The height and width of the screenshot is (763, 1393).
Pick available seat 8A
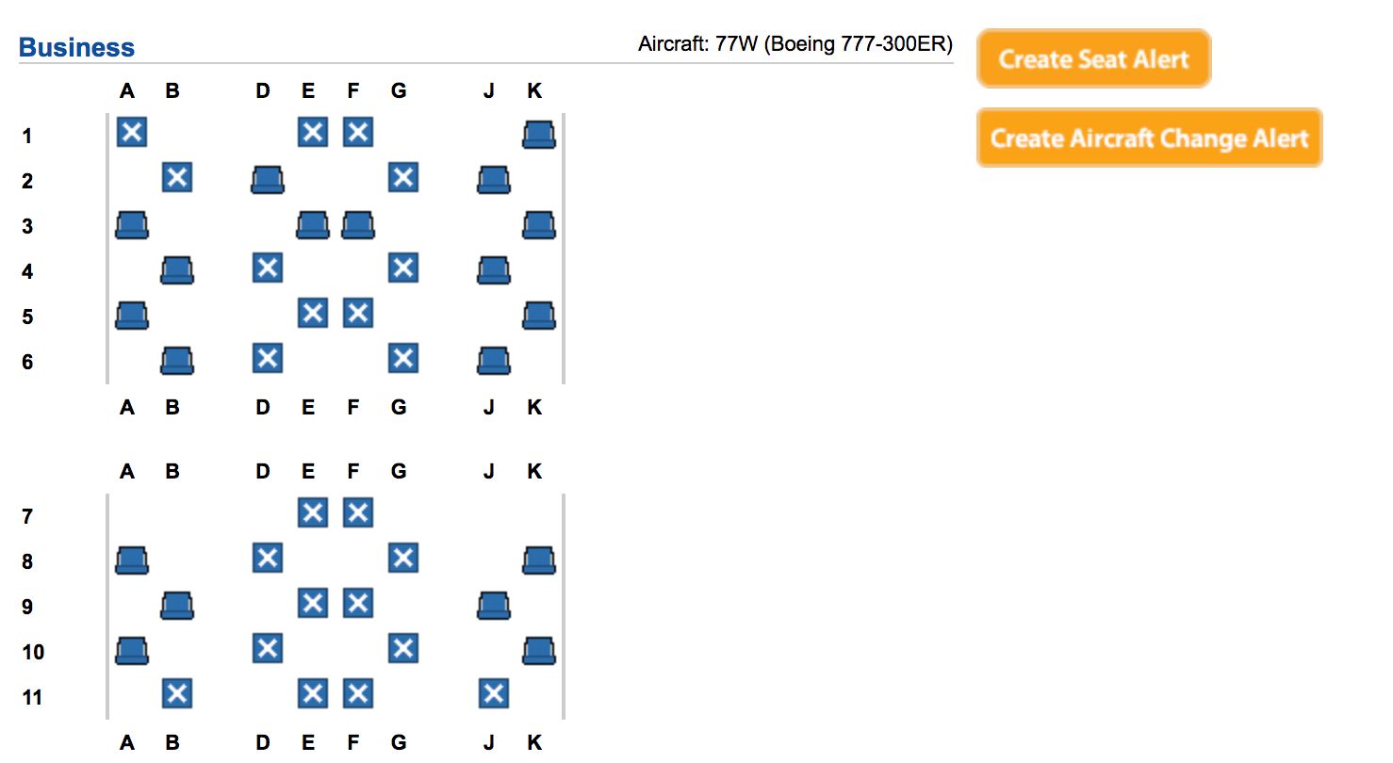click(132, 560)
